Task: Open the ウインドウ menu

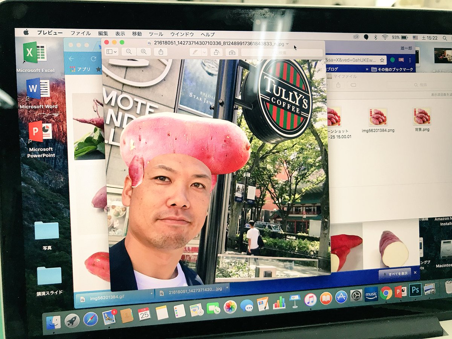Action: tap(182, 34)
